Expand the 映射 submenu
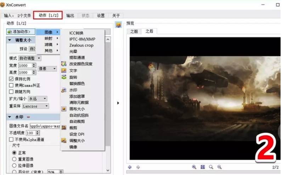Viewport: 282px width, 175px height. point(48,38)
